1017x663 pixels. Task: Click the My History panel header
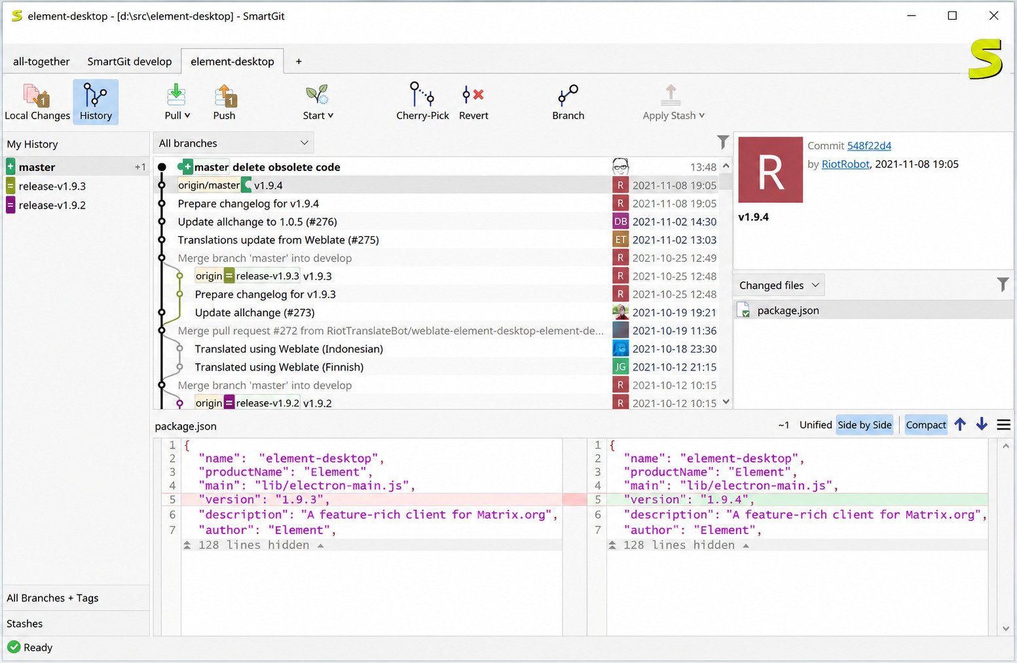tap(76, 144)
